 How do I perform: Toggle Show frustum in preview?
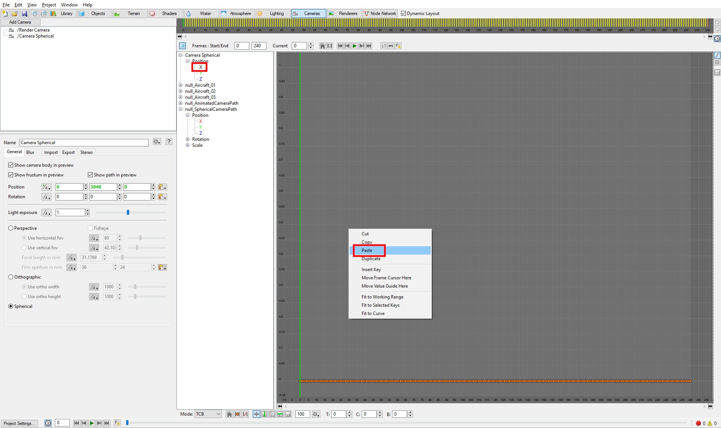coord(11,175)
